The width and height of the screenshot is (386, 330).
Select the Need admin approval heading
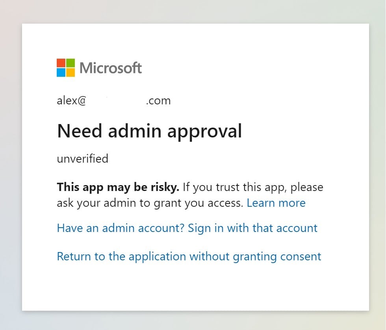pyautogui.click(x=150, y=131)
